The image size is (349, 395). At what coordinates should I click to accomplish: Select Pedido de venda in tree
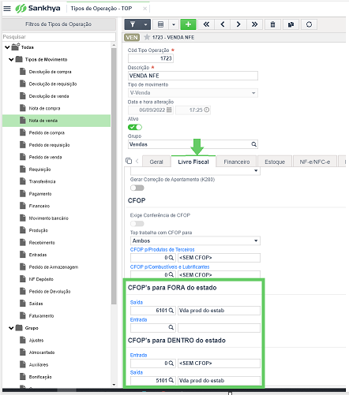pyautogui.click(x=45, y=157)
